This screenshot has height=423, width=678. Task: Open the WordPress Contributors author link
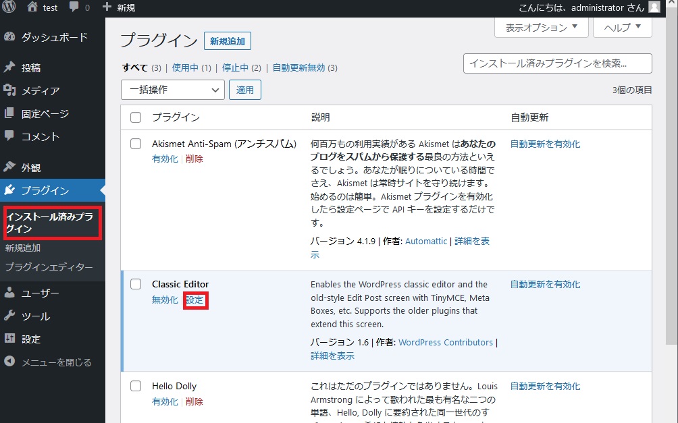(x=446, y=342)
